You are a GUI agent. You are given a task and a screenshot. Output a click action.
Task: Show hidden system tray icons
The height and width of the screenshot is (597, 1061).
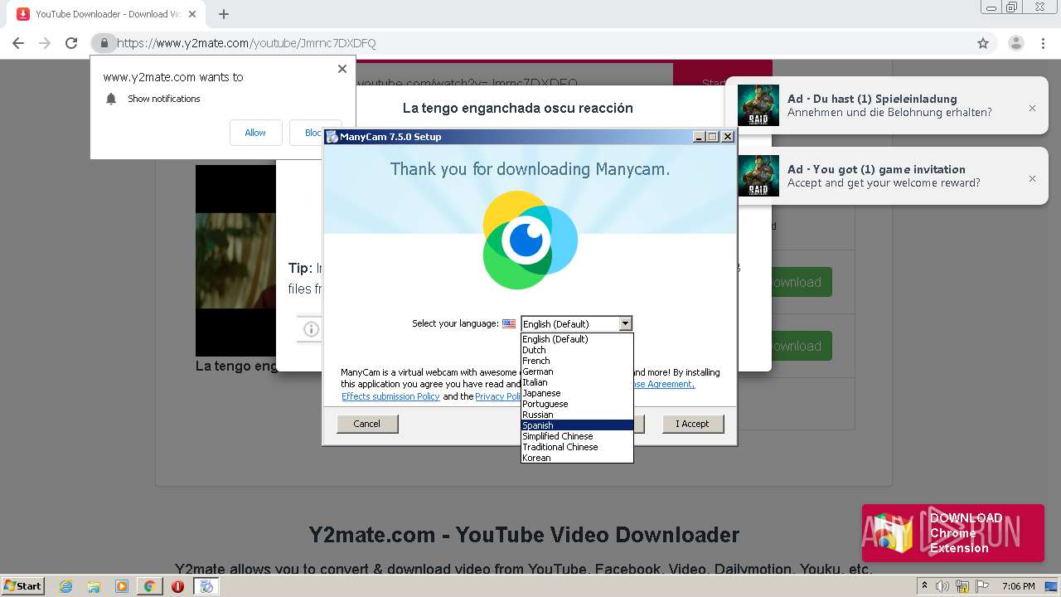click(x=924, y=586)
